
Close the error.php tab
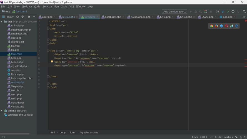(x=54, y=17)
